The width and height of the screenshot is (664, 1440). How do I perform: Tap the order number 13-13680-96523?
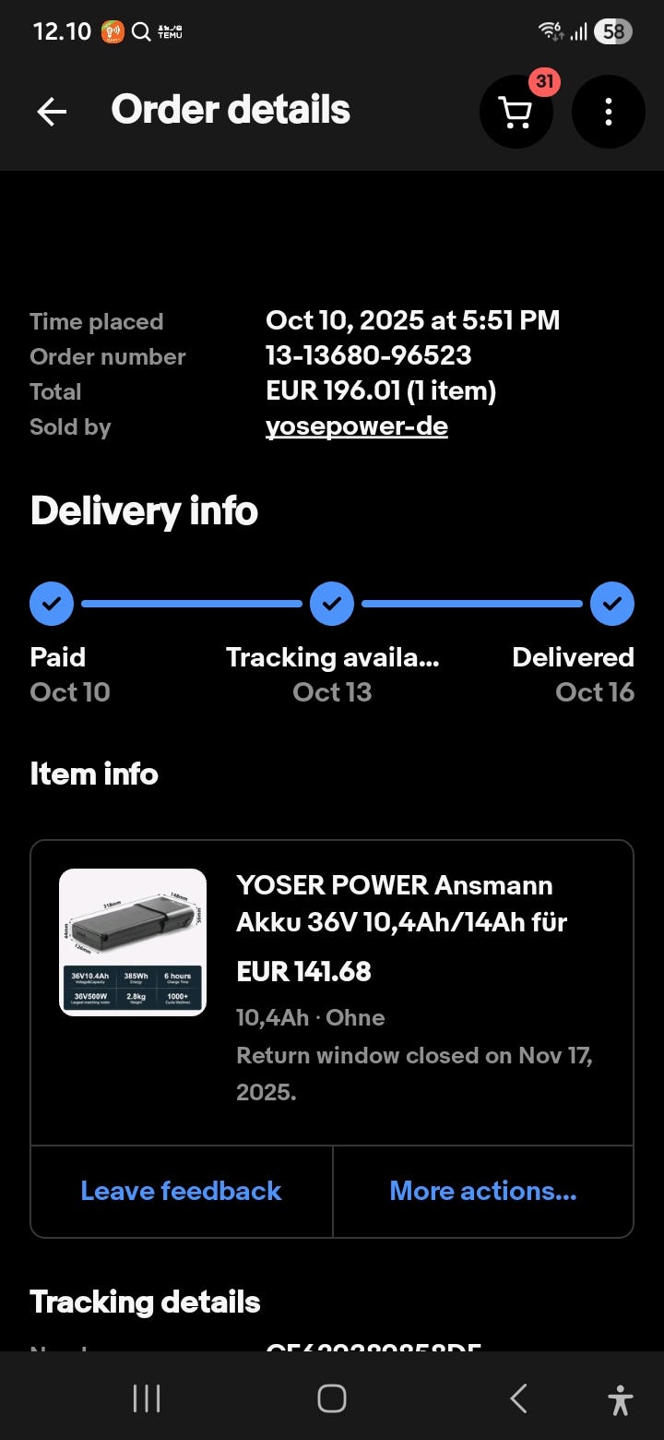pyautogui.click(x=368, y=355)
